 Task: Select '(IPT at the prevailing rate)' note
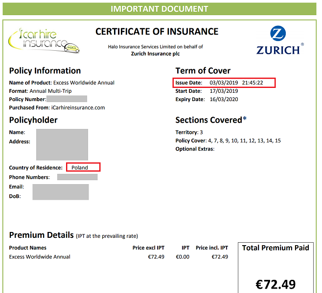[107, 236]
